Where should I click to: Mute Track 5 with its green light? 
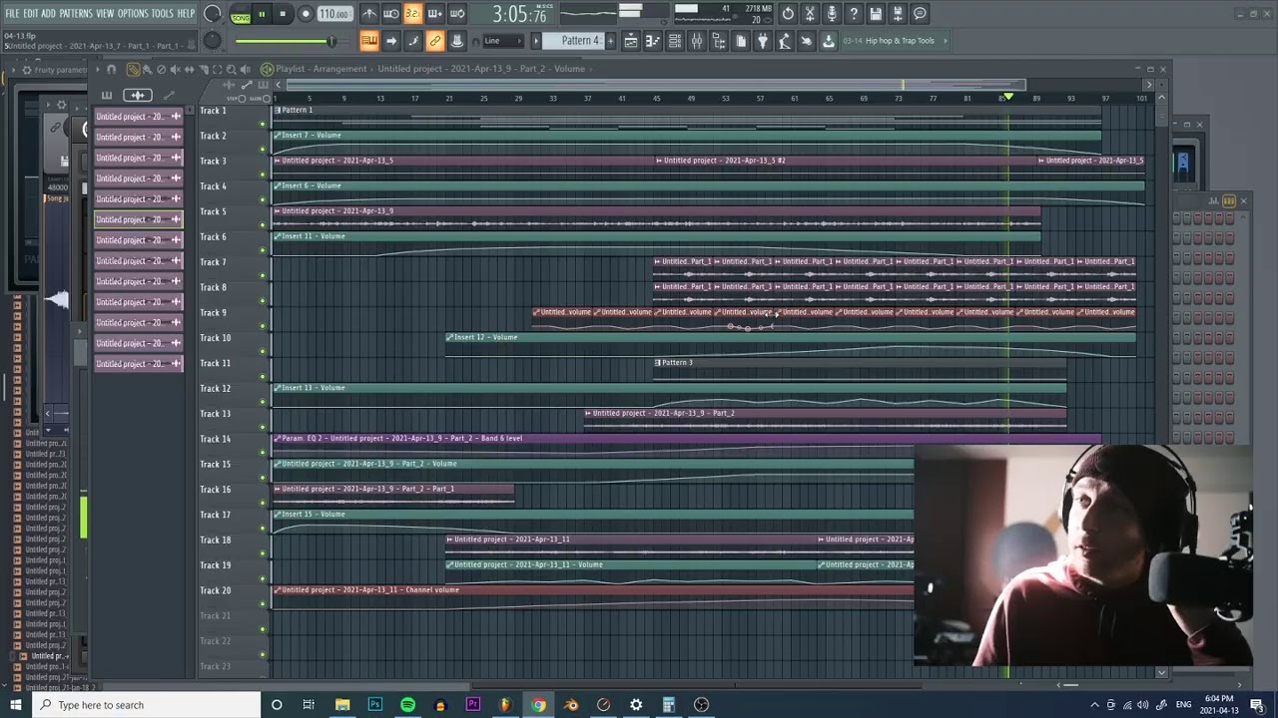tap(263, 224)
